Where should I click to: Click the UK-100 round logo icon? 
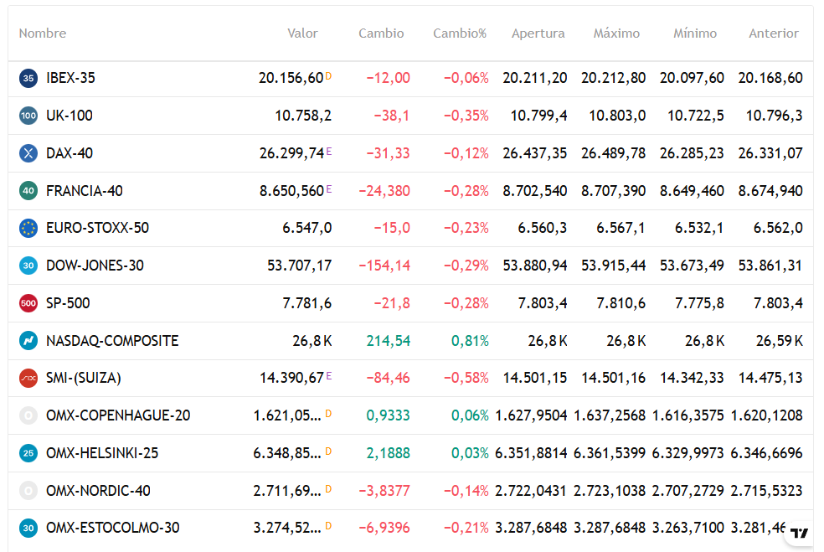28,116
